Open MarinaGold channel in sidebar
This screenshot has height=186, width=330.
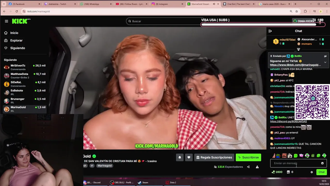point(25,109)
